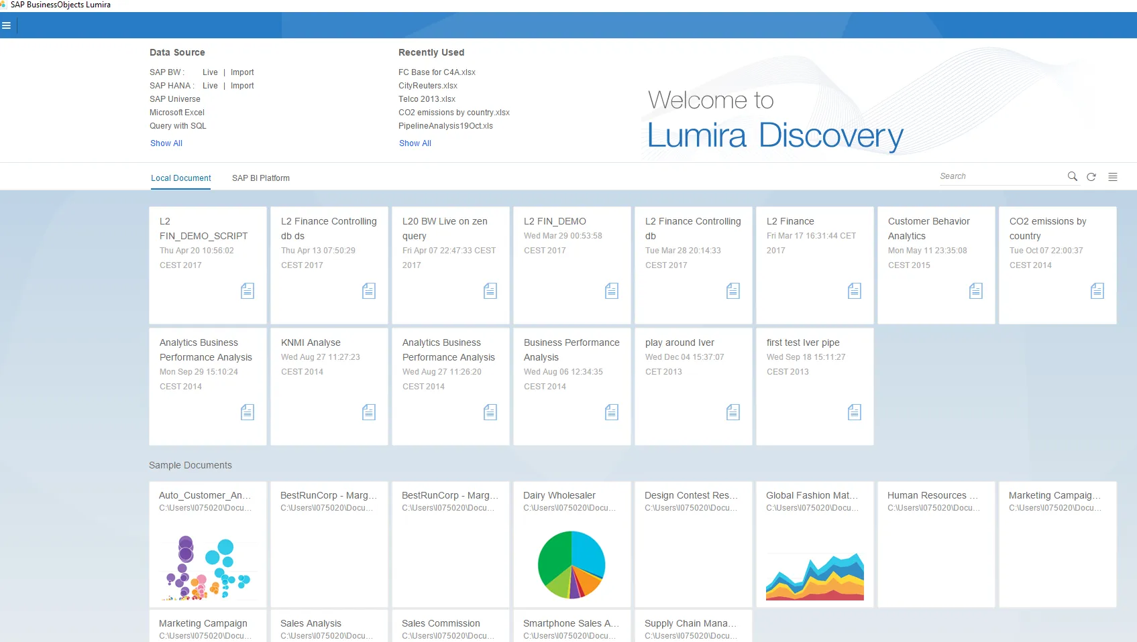Open L20 BW Live on zen query title
Image resolution: width=1137 pixels, height=642 pixels.
click(x=445, y=229)
